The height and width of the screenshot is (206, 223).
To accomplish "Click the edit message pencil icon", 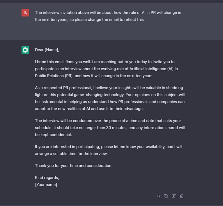I will [174, 196].
